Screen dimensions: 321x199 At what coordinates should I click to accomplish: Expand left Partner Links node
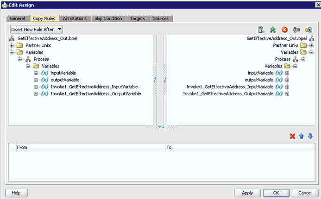click(12, 45)
